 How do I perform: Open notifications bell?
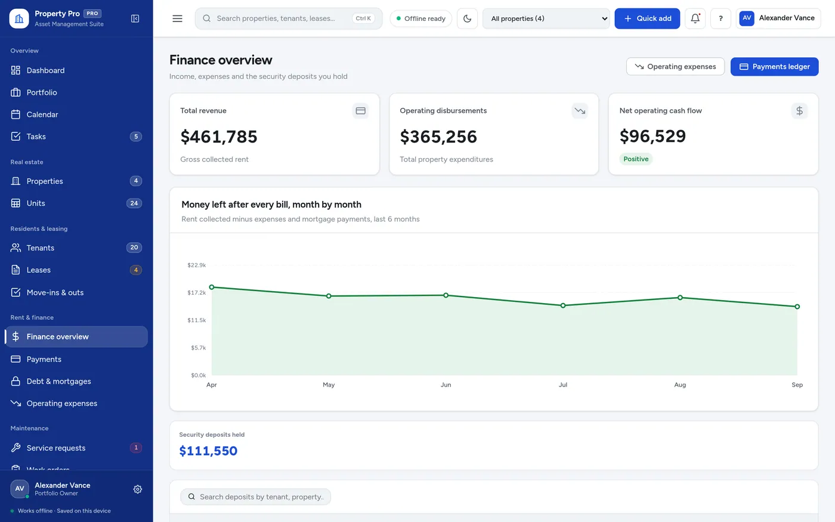pos(695,18)
